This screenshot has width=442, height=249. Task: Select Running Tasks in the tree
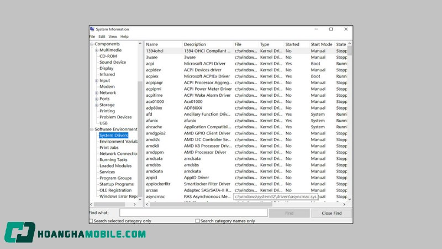113,160
